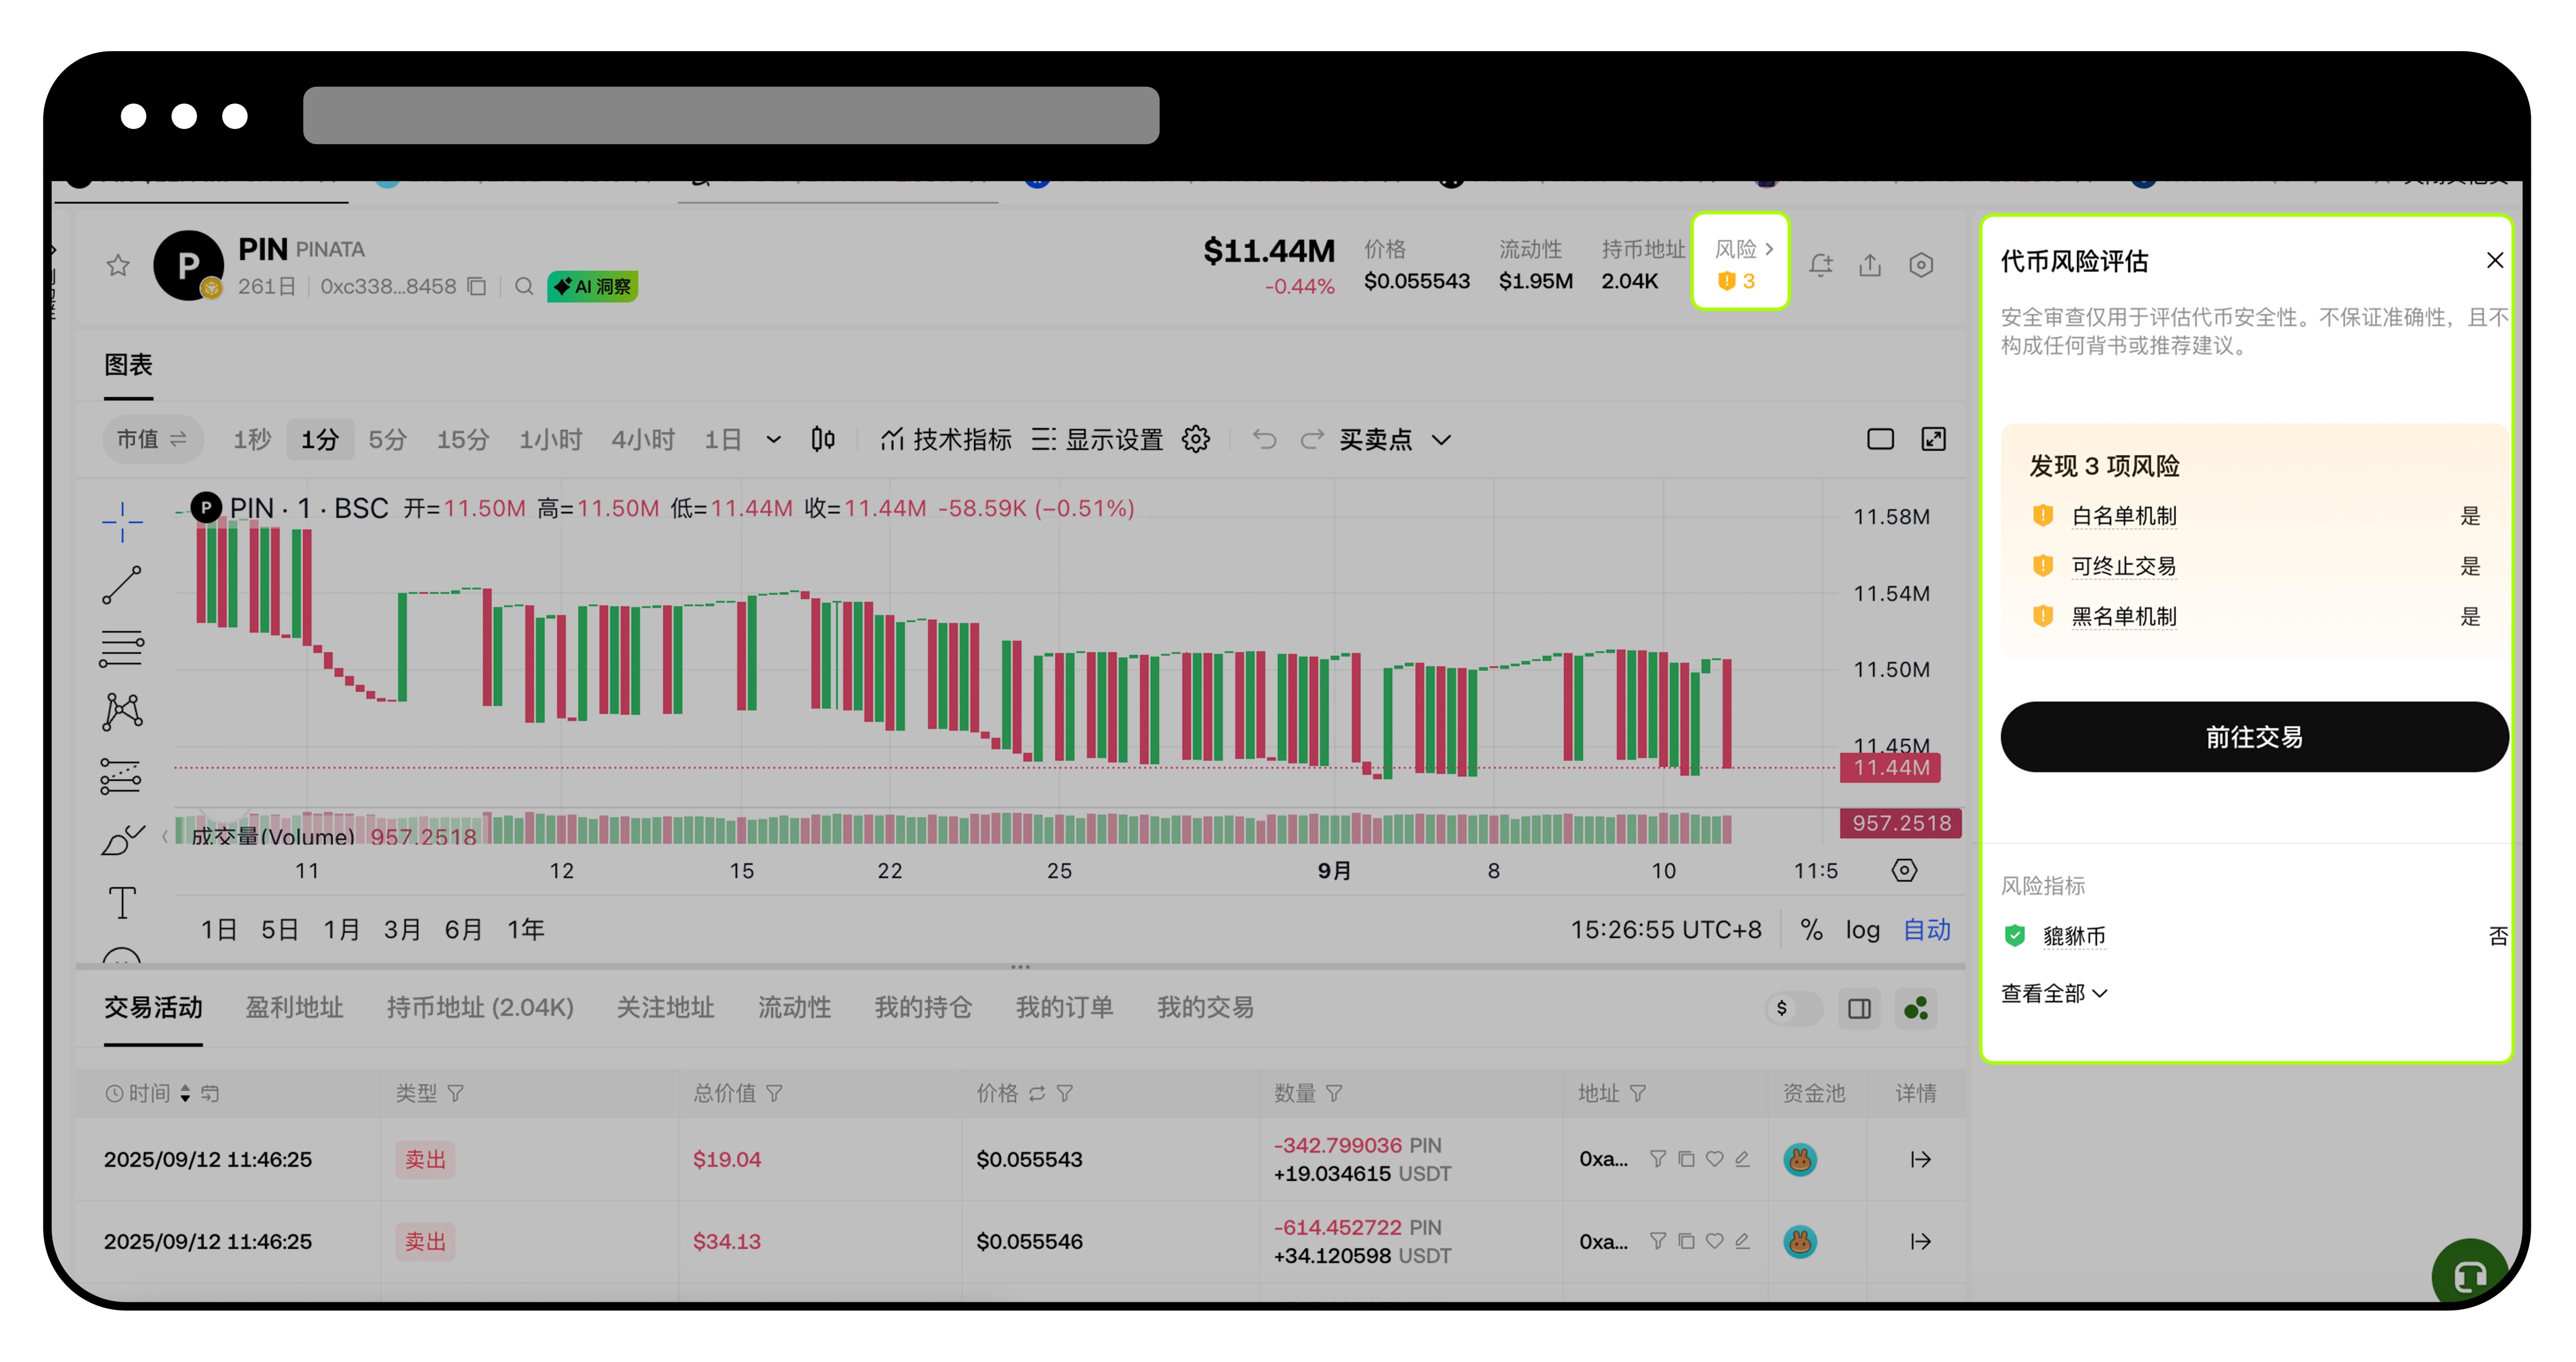Open 可终止交易 risk explanation

point(2124,566)
